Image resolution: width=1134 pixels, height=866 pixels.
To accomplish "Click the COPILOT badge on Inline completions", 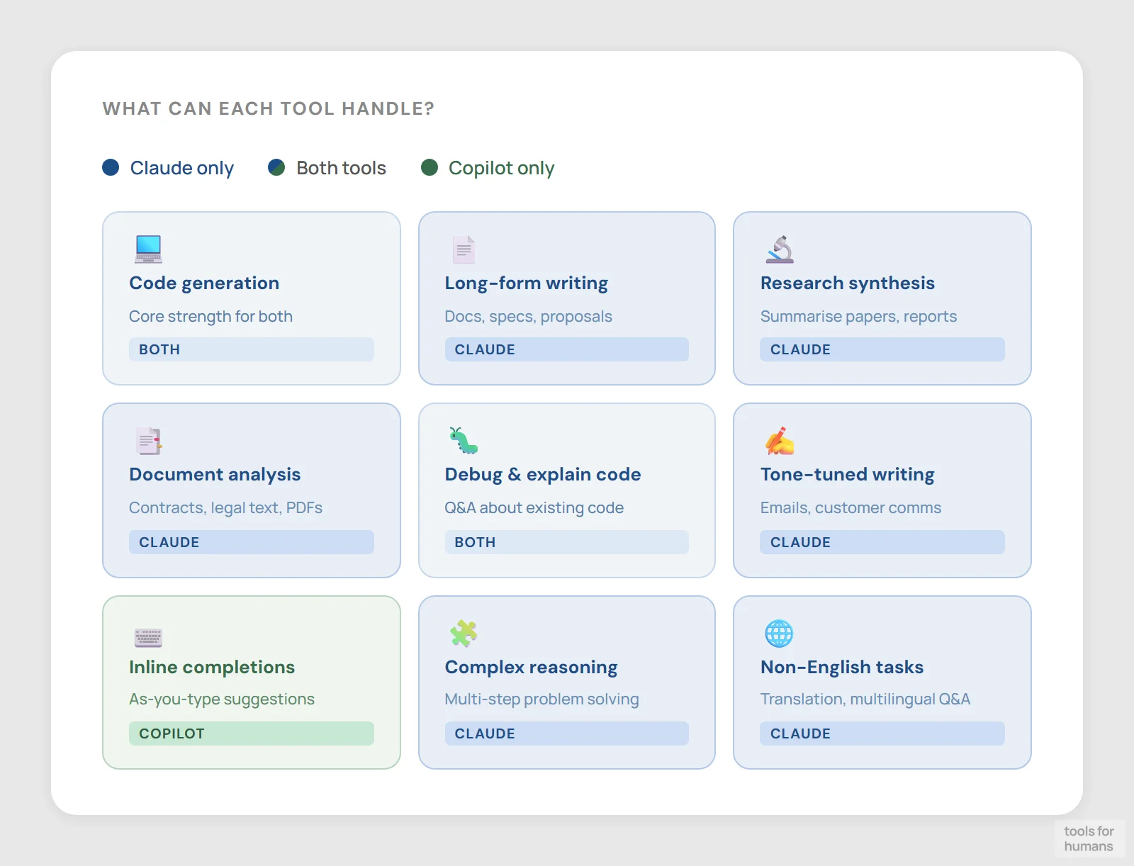I will pyautogui.click(x=251, y=733).
